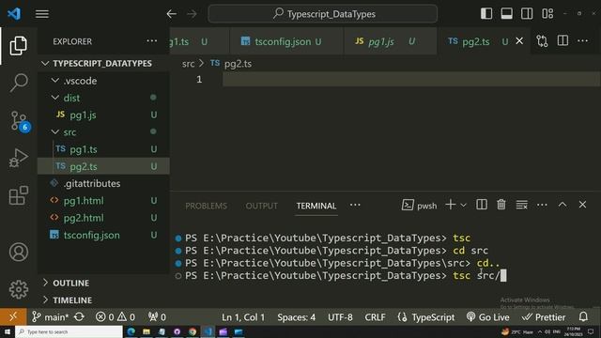Viewport: 601px width, 338px height.
Task: Collapse the TYPESCRIPT_DATATYPES root folder
Action: (103, 63)
